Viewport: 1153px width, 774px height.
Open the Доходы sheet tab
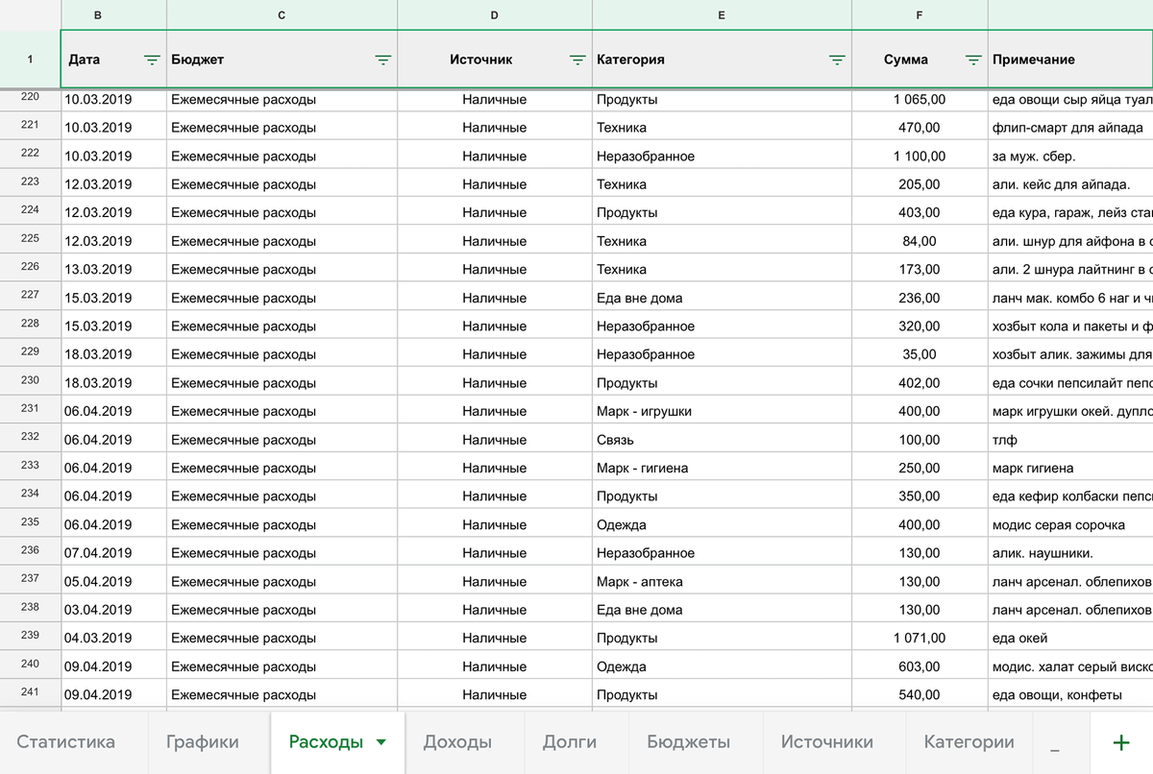pos(457,742)
